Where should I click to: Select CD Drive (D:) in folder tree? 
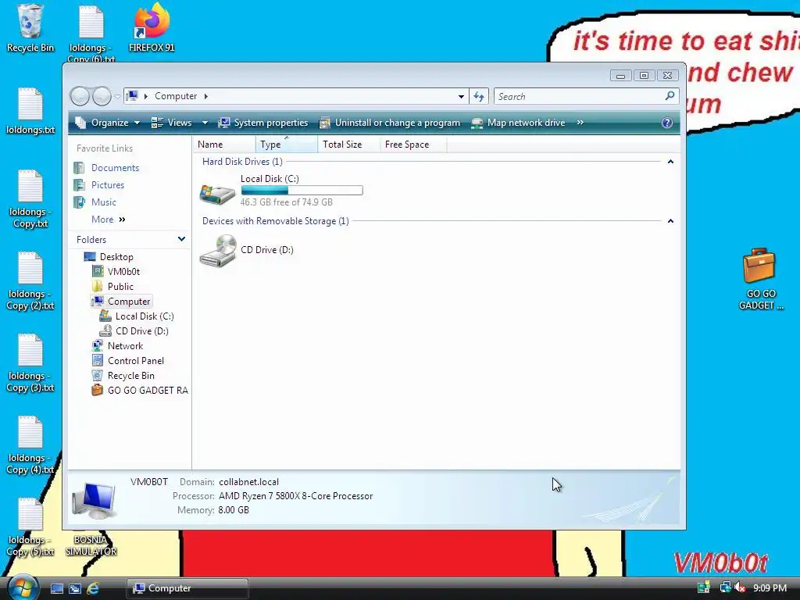click(134, 330)
